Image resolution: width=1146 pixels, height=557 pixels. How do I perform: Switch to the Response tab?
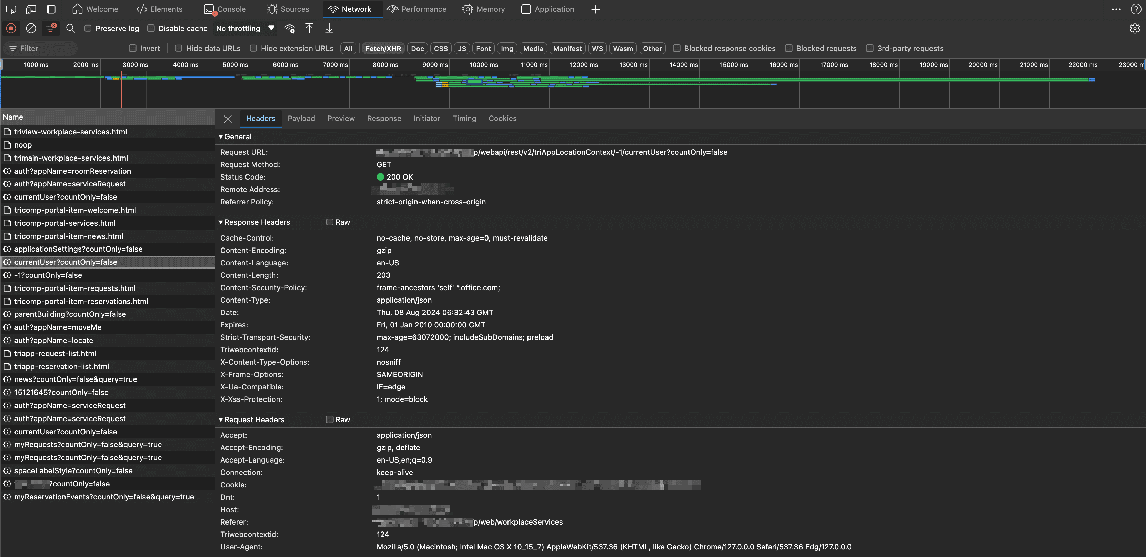[x=384, y=118]
